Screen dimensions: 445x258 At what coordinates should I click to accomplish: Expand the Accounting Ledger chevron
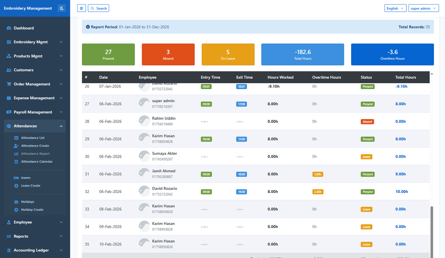click(61, 250)
